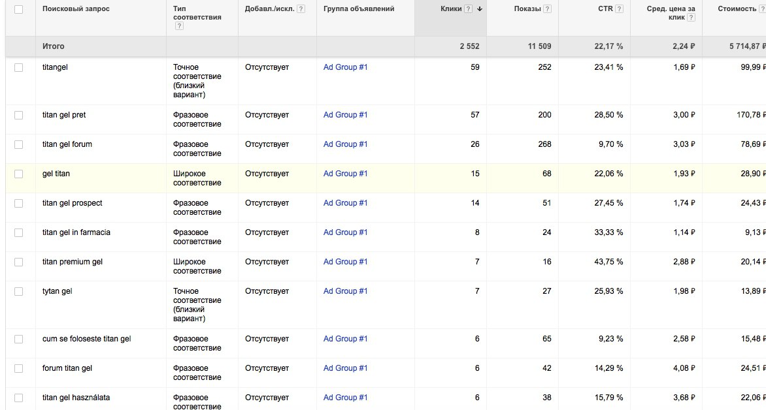Select checkbox for titan premium gel row
The image size is (766, 410).
pos(18,262)
